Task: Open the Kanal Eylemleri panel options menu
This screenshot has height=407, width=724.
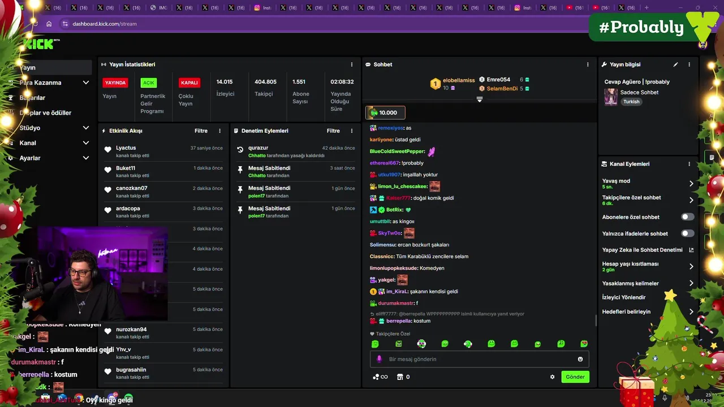Action: pyautogui.click(x=689, y=164)
